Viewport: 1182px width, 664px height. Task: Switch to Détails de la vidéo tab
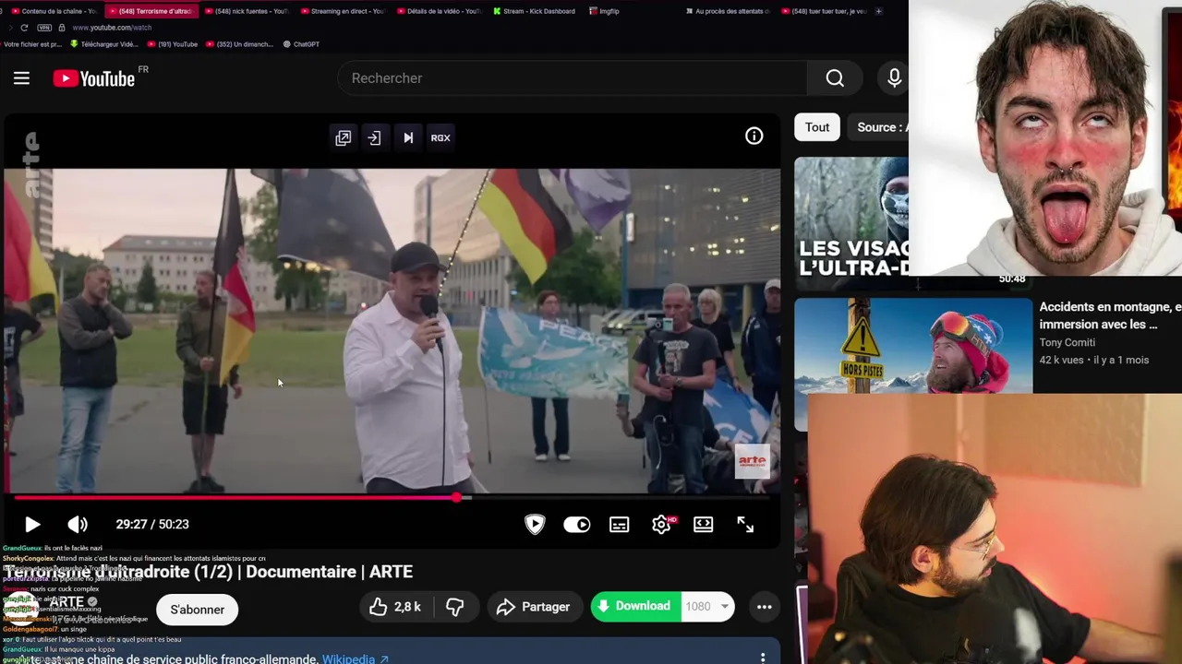coord(439,11)
